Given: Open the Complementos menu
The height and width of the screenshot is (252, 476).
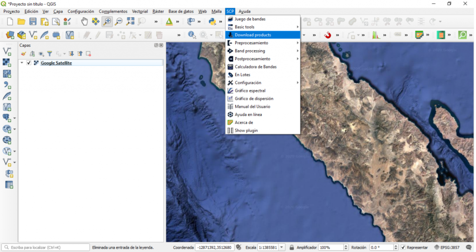Looking at the screenshot, I should (x=113, y=11).
